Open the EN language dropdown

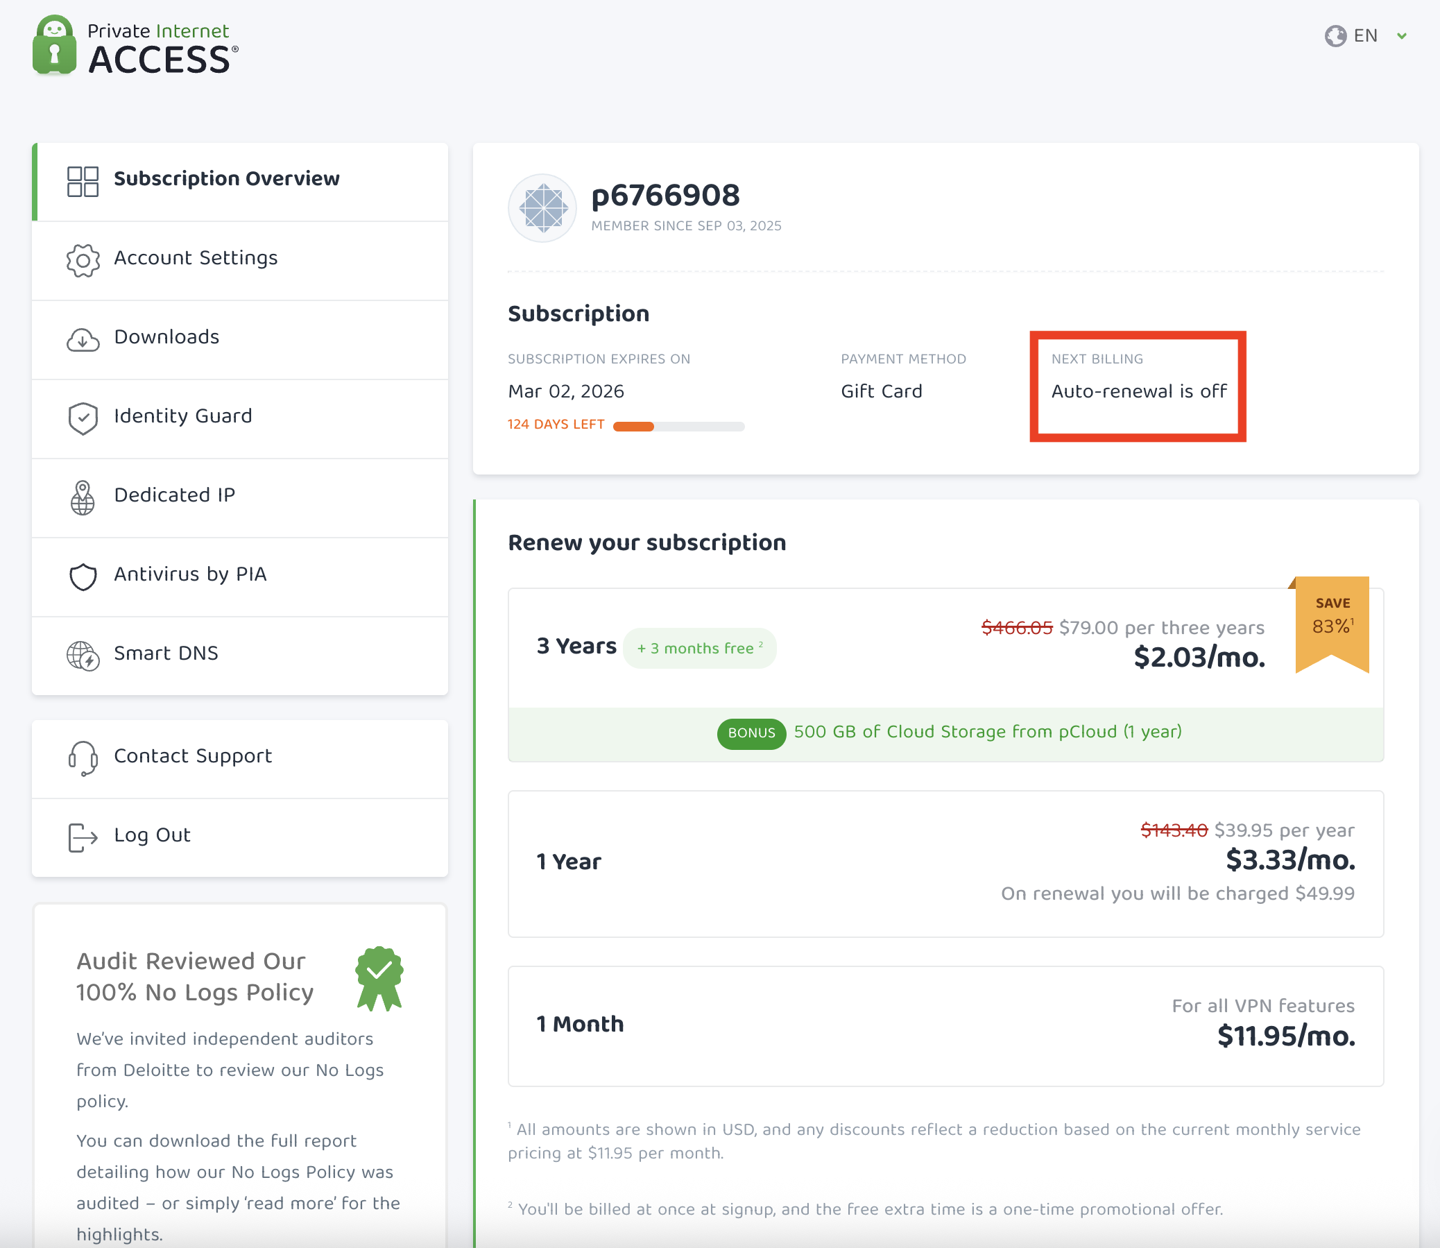coord(1366,35)
